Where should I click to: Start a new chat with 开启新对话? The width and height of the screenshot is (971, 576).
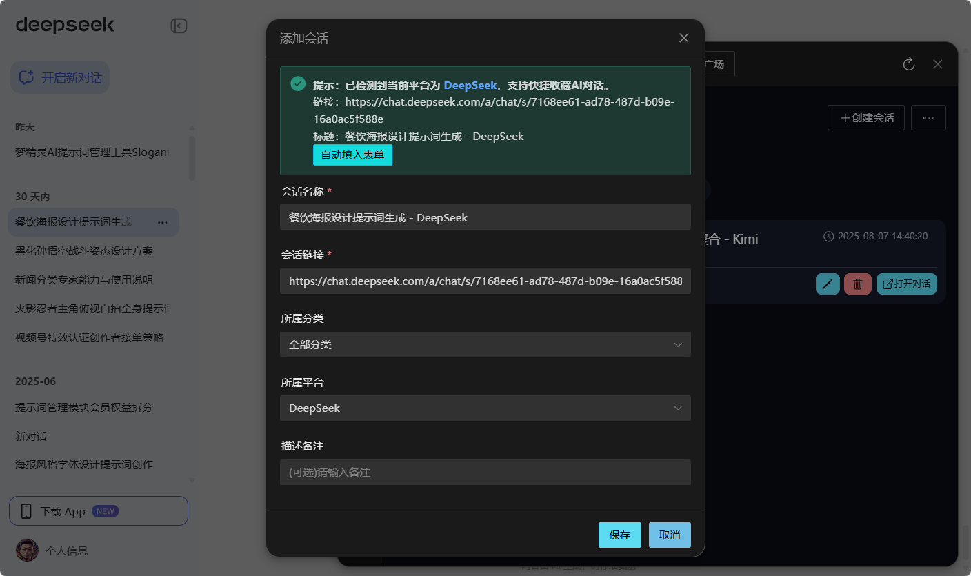(60, 77)
